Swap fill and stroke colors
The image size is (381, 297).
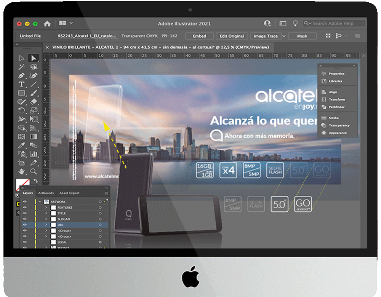click(36, 181)
